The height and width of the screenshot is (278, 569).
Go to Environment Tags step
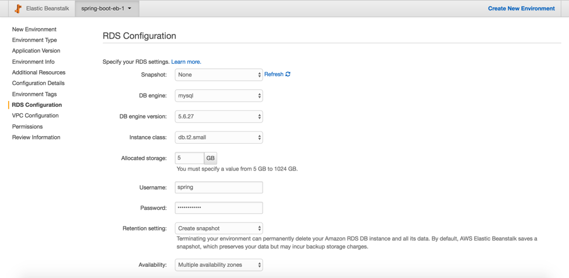34,94
